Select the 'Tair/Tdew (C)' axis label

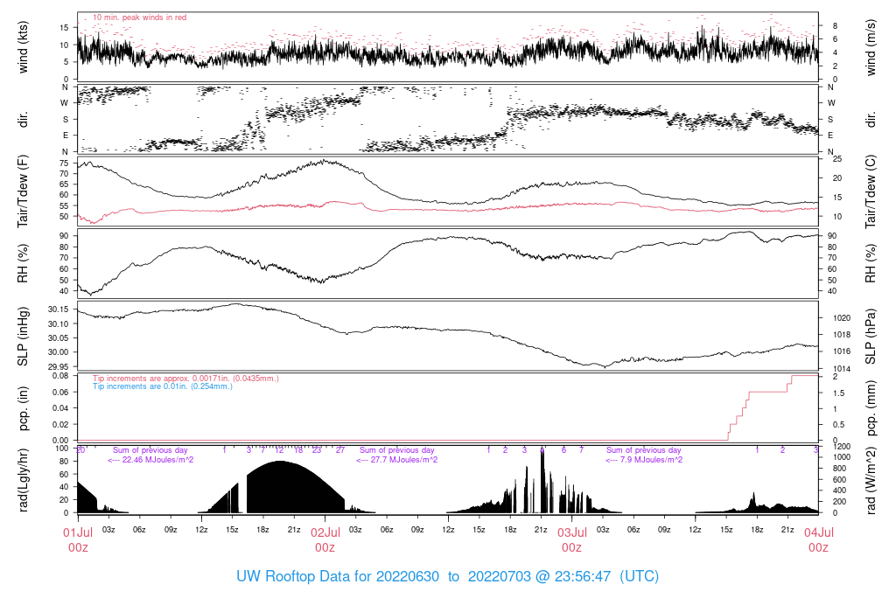coord(871,191)
